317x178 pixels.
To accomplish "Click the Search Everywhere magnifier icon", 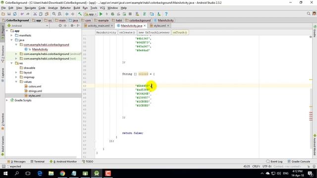I will pos(309,14).
